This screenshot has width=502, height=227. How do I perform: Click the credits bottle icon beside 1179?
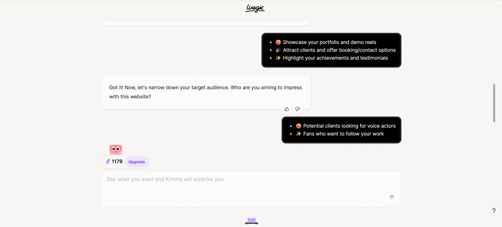(x=108, y=162)
